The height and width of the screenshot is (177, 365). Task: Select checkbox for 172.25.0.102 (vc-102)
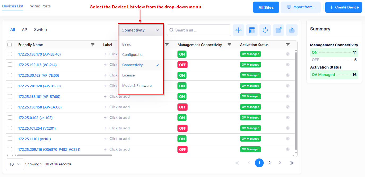coord(10,117)
